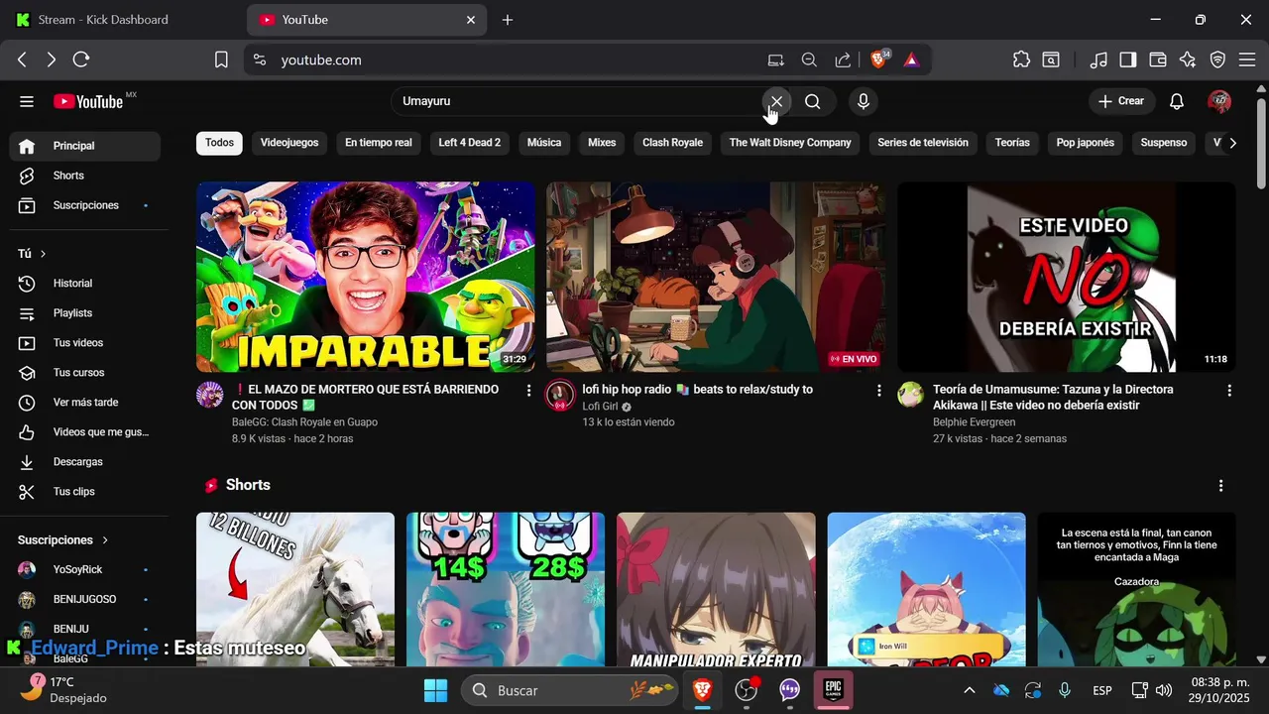The height and width of the screenshot is (714, 1269).
Task: Open Descargas in the sidebar
Action: point(85,462)
